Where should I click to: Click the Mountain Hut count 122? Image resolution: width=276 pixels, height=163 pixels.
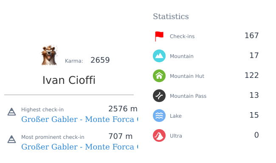click(251, 75)
